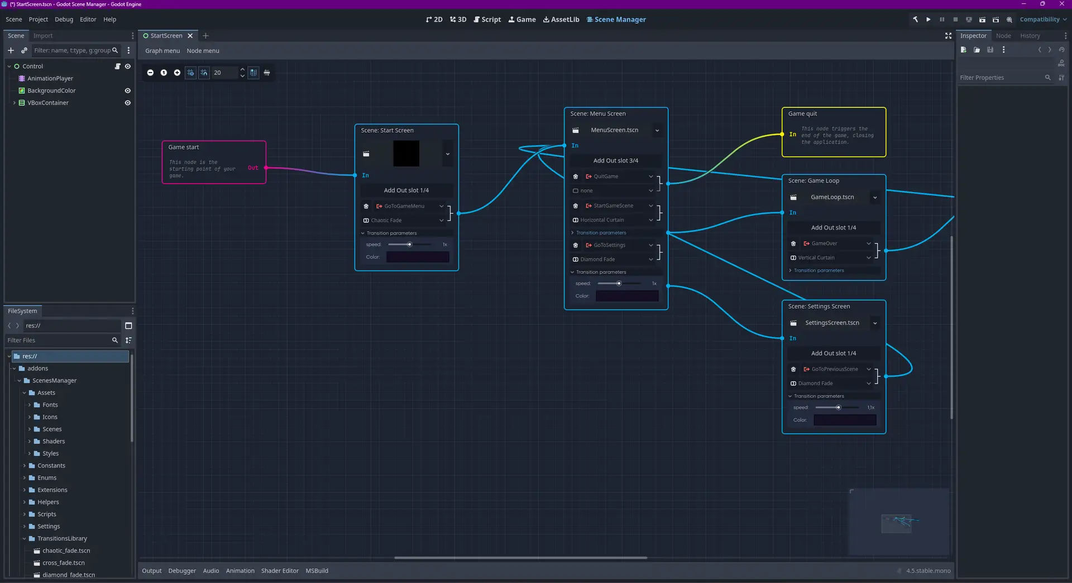Click the remote deploy icon
Screen dimensions: 1072x583
click(x=969, y=19)
